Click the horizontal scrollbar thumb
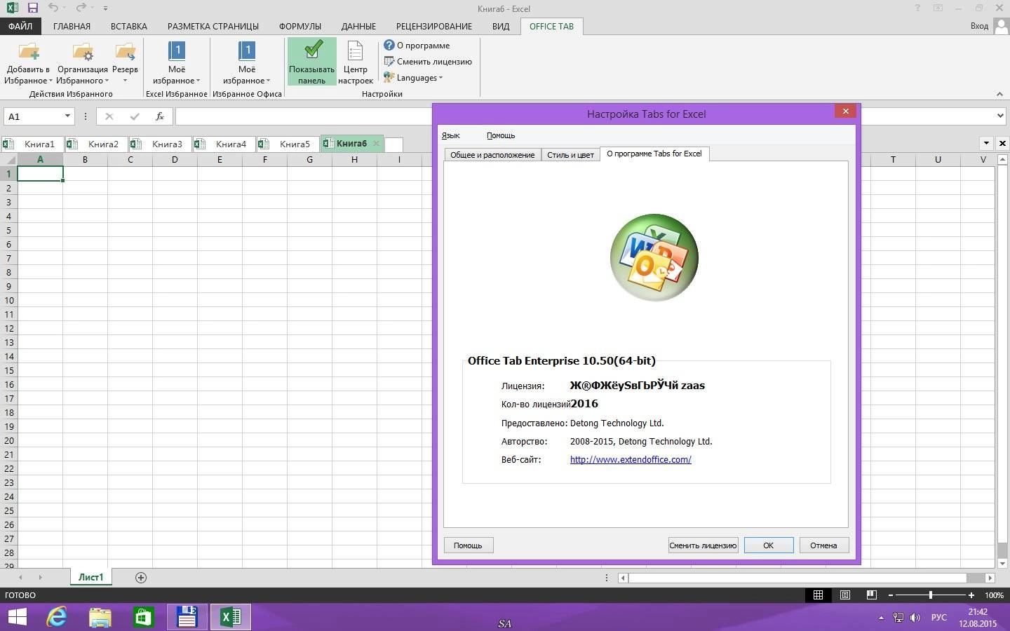The height and width of the screenshot is (631, 1010). pos(797,578)
